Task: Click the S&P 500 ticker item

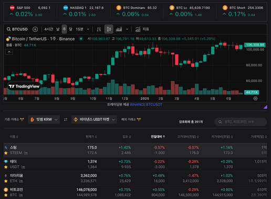Action: coord(30,12)
